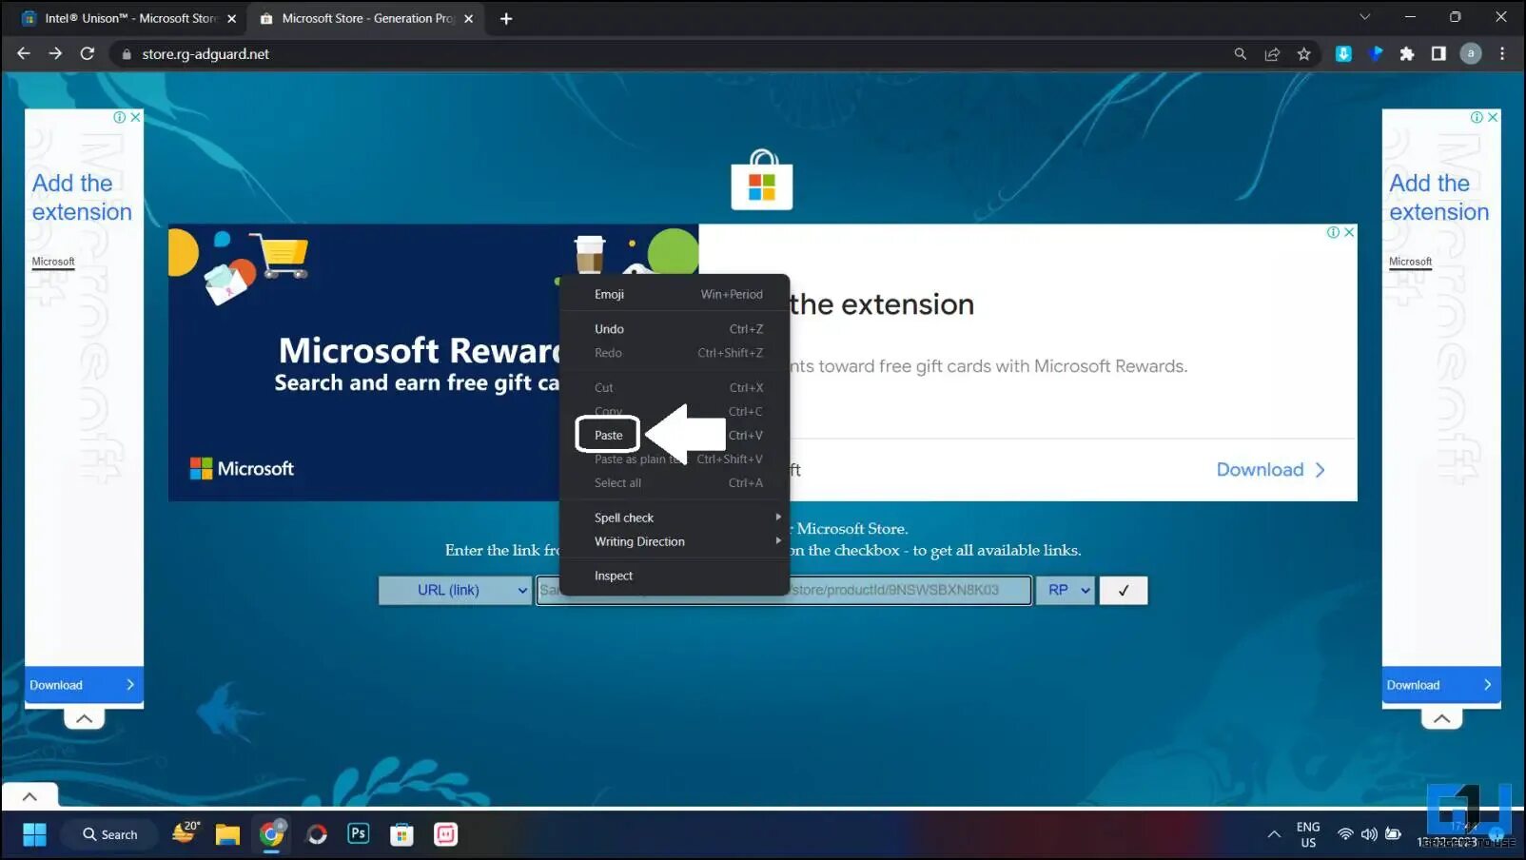
Task: Open File Explorer from the taskbar
Action: (227, 834)
